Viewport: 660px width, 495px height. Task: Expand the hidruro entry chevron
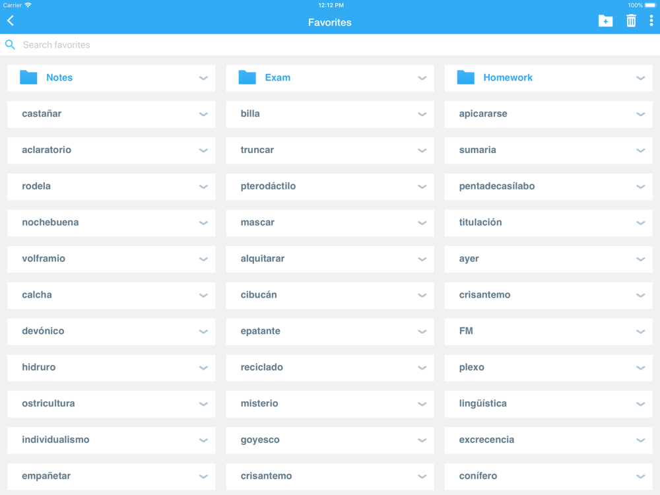click(x=203, y=368)
